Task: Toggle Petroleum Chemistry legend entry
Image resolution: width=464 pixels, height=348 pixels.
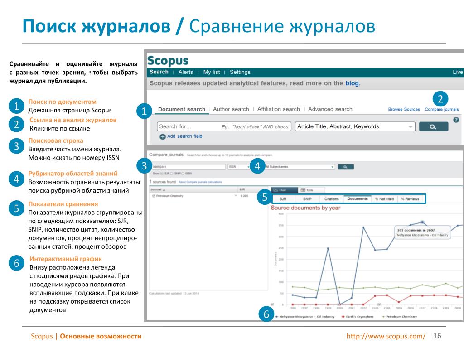Action: [x=399, y=317]
